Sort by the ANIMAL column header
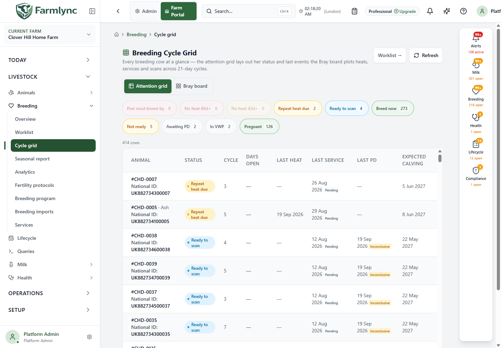 click(x=141, y=160)
